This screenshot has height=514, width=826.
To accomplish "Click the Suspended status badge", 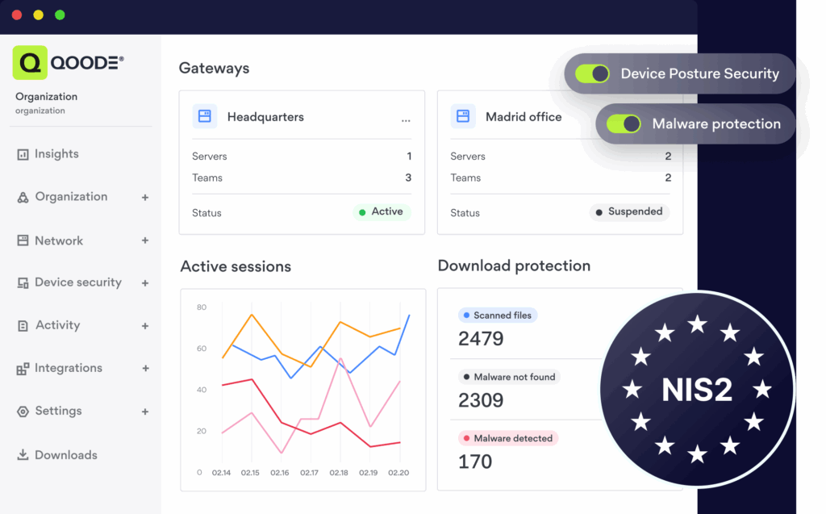I will pyautogui.click(x=629, y=212).
